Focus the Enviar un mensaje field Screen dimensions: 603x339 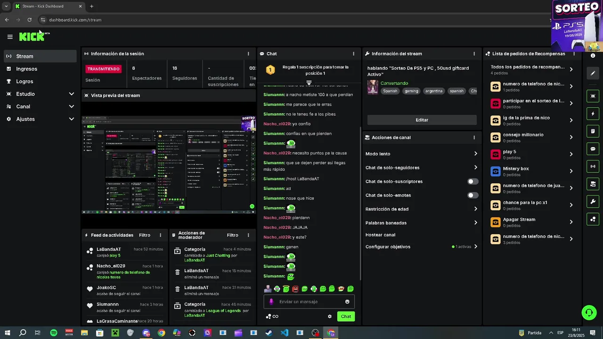(309, 302)
